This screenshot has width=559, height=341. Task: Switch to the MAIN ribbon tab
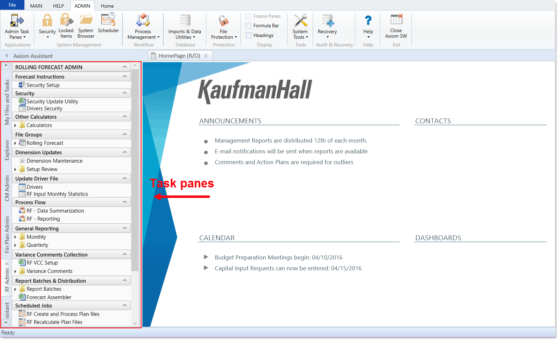click(36, 6)
